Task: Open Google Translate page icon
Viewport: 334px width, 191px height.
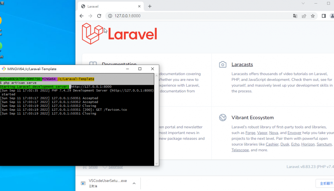Action: [295, 16]
